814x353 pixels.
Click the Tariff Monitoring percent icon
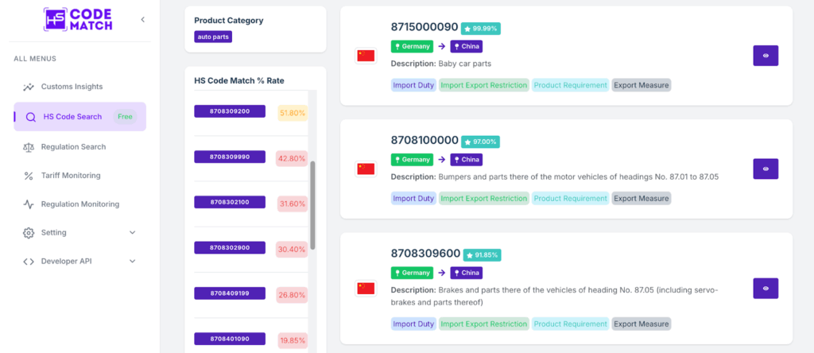[x=29, y=176]
